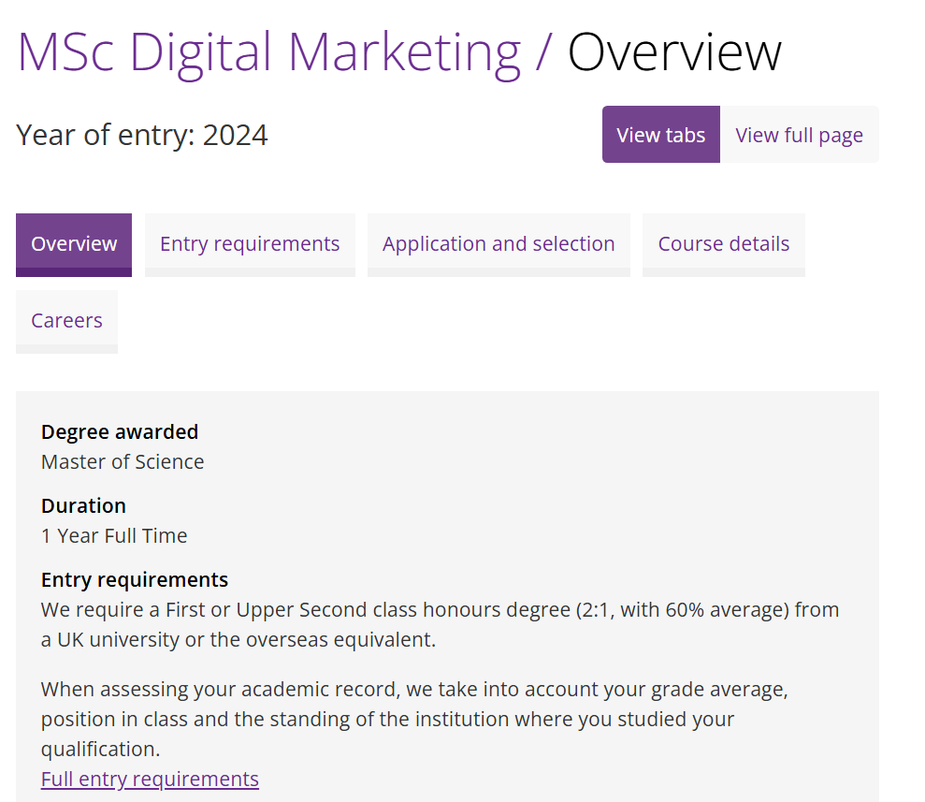The image size is (925, 802).
Task: Click the bold "Degree awarded" label
Action: 120,432
